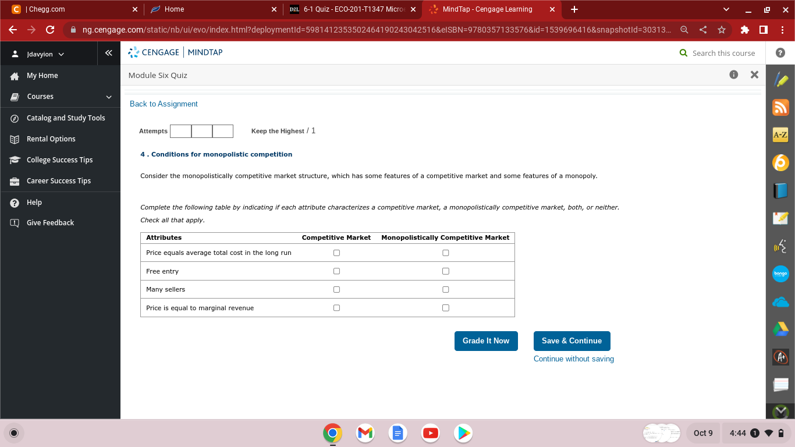795x447 pixels.
Task: Open the blue dictionary book app
Action: pyautogui.click(x=780, y=190)
